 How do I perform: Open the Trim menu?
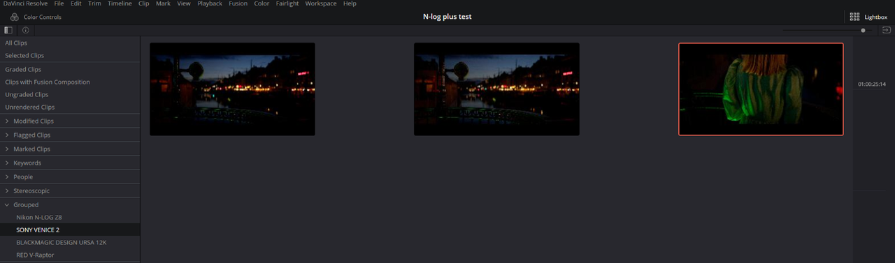tap(94, 3)
